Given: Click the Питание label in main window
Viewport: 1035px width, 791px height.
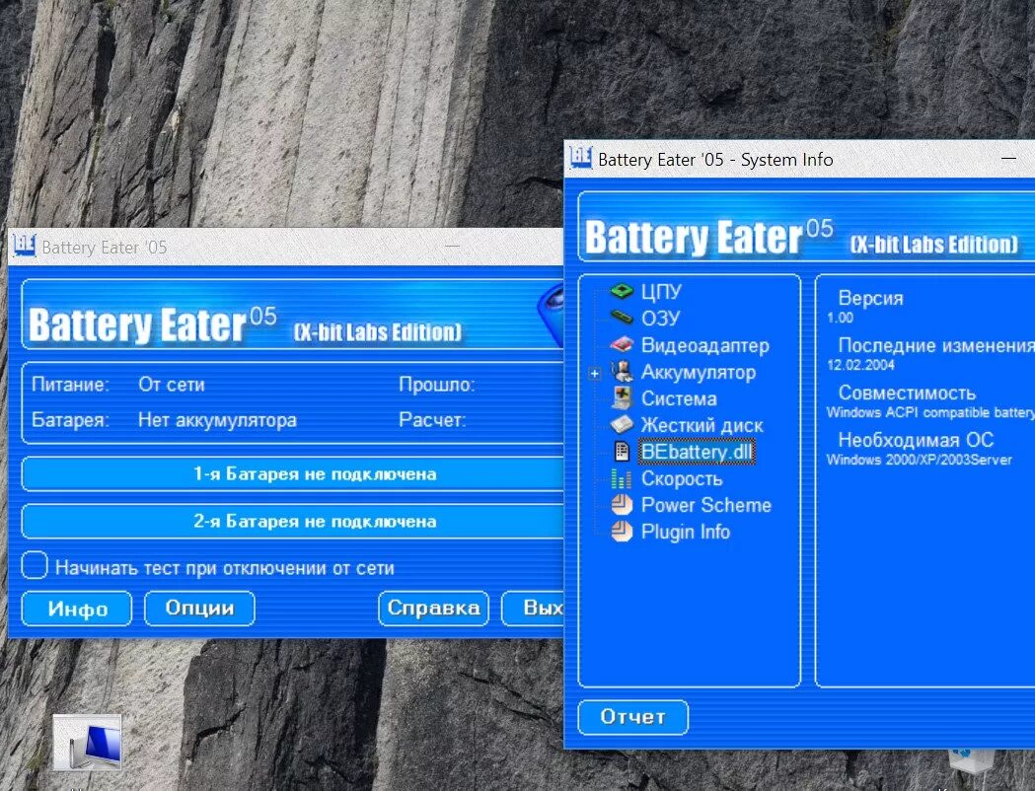Looking at the screenshot, I should 71,385.
